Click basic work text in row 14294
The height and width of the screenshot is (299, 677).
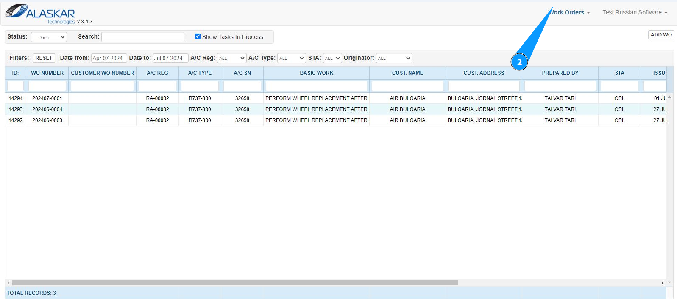point(316,98)
